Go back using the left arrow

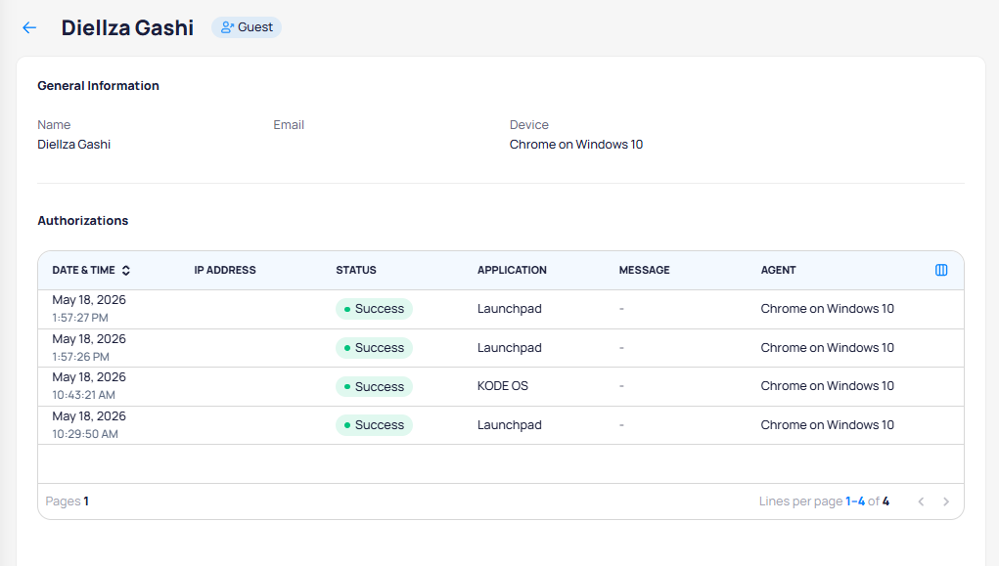pos(29,27)
